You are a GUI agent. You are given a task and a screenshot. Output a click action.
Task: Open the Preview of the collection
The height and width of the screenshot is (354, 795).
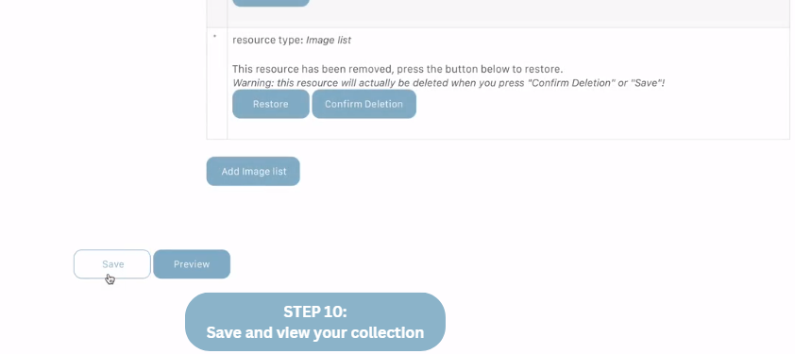[192, 263]
